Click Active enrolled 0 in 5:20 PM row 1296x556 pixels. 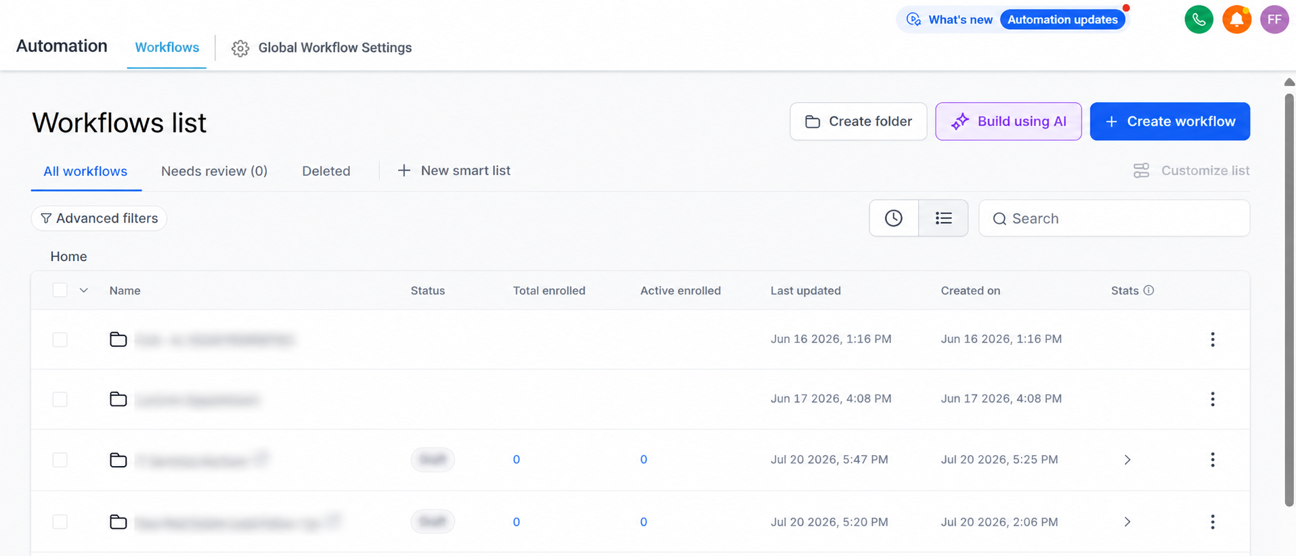(643, 522)
